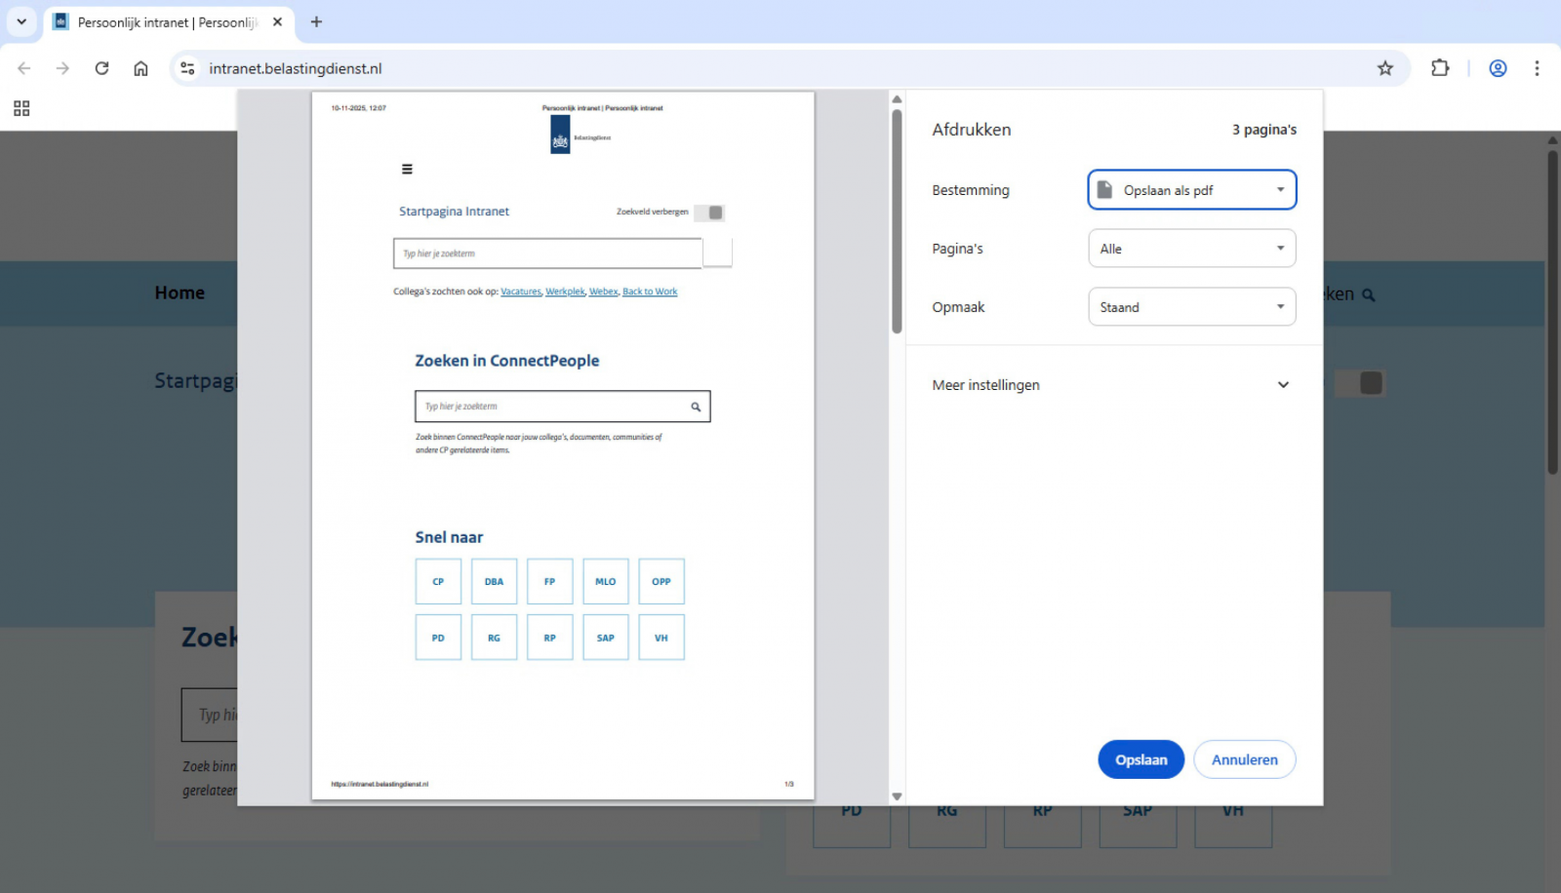The width and height of the screenshot is (1561, 893).
Task: Open the Chrome profile account icon
Action: point(1497,68)
